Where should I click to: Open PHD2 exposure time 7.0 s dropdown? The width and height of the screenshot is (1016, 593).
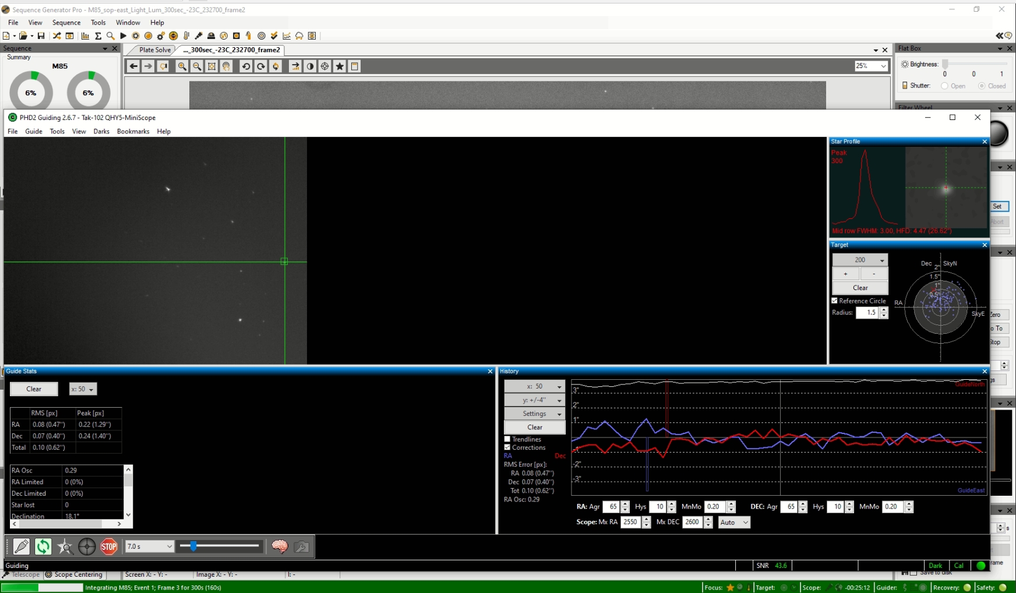(150, 546)
